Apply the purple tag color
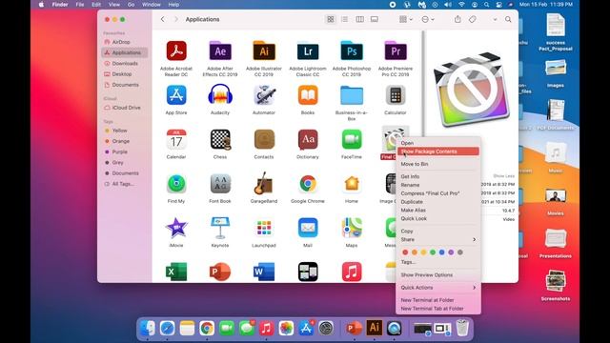The height and width of the screenshot is (343, 610). [x=451, y=252]
